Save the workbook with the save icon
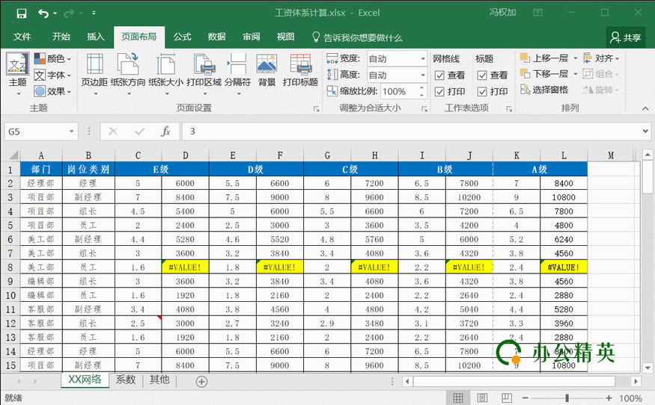 tap(21, 13)
